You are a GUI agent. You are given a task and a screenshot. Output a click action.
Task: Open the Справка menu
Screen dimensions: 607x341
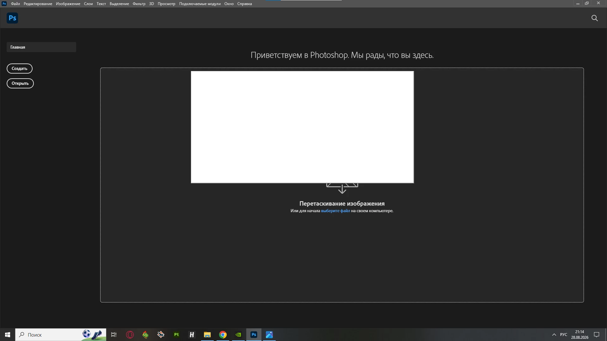(x=245, y=4)
